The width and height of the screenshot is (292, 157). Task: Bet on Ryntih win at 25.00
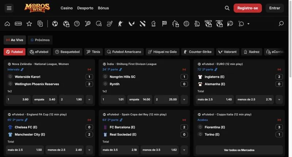click(x=166, y=100)
